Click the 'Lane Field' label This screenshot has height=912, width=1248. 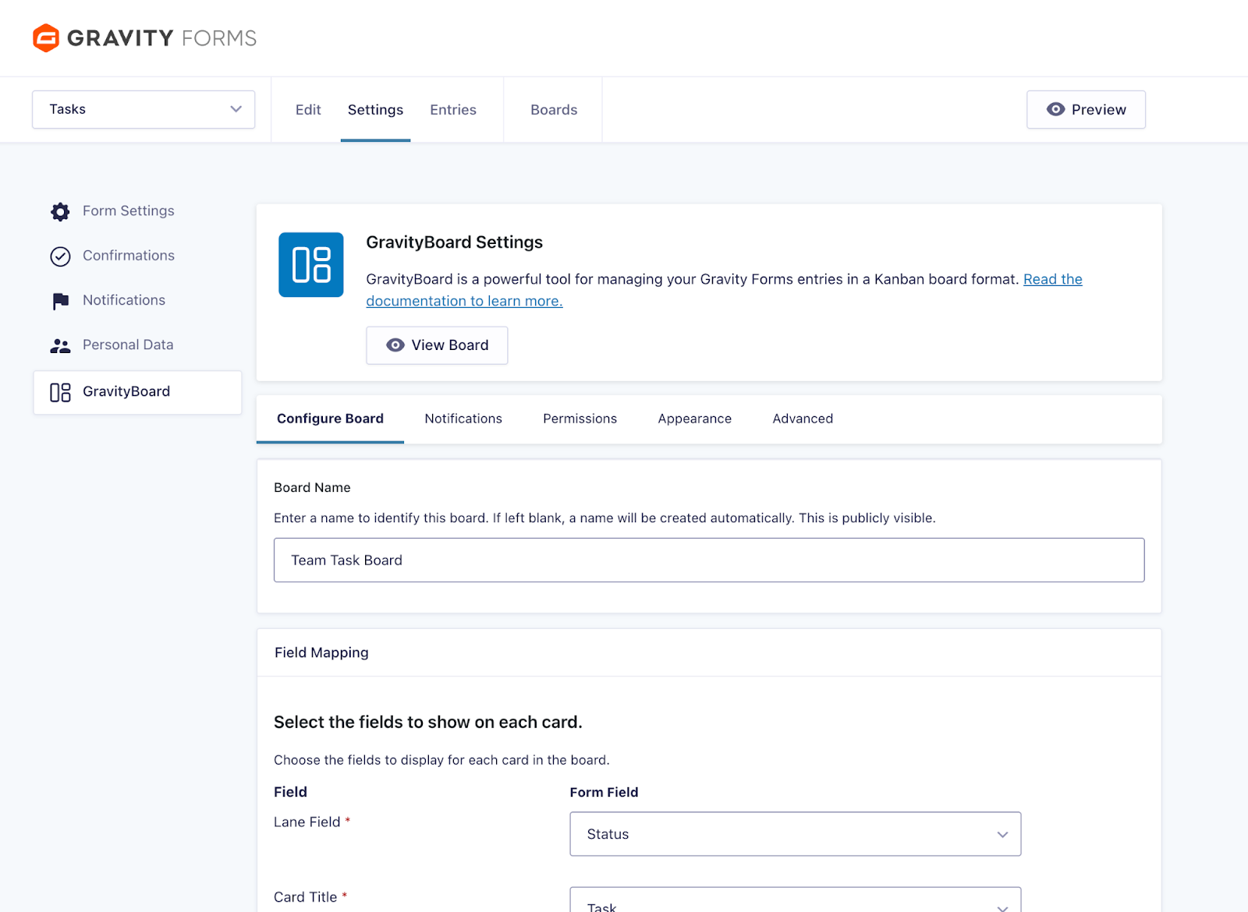click(x=307, y=822)
